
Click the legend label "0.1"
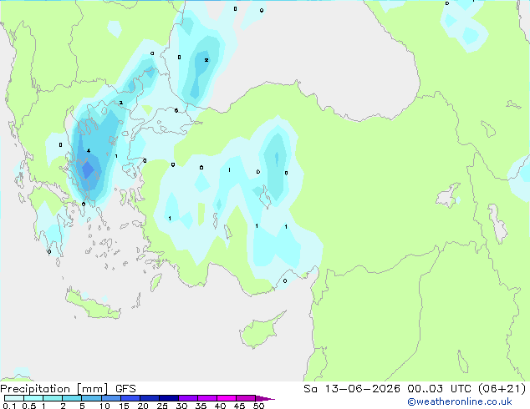point(9,406)
